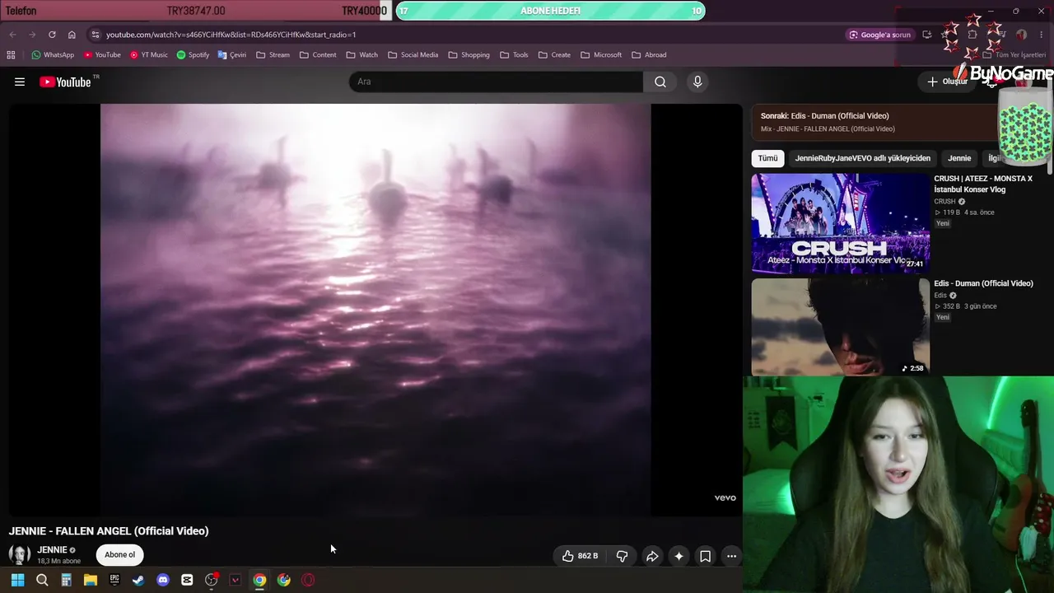Open the Spotify bookmark
Screen dimensions: 1054x593
(193, 55)
